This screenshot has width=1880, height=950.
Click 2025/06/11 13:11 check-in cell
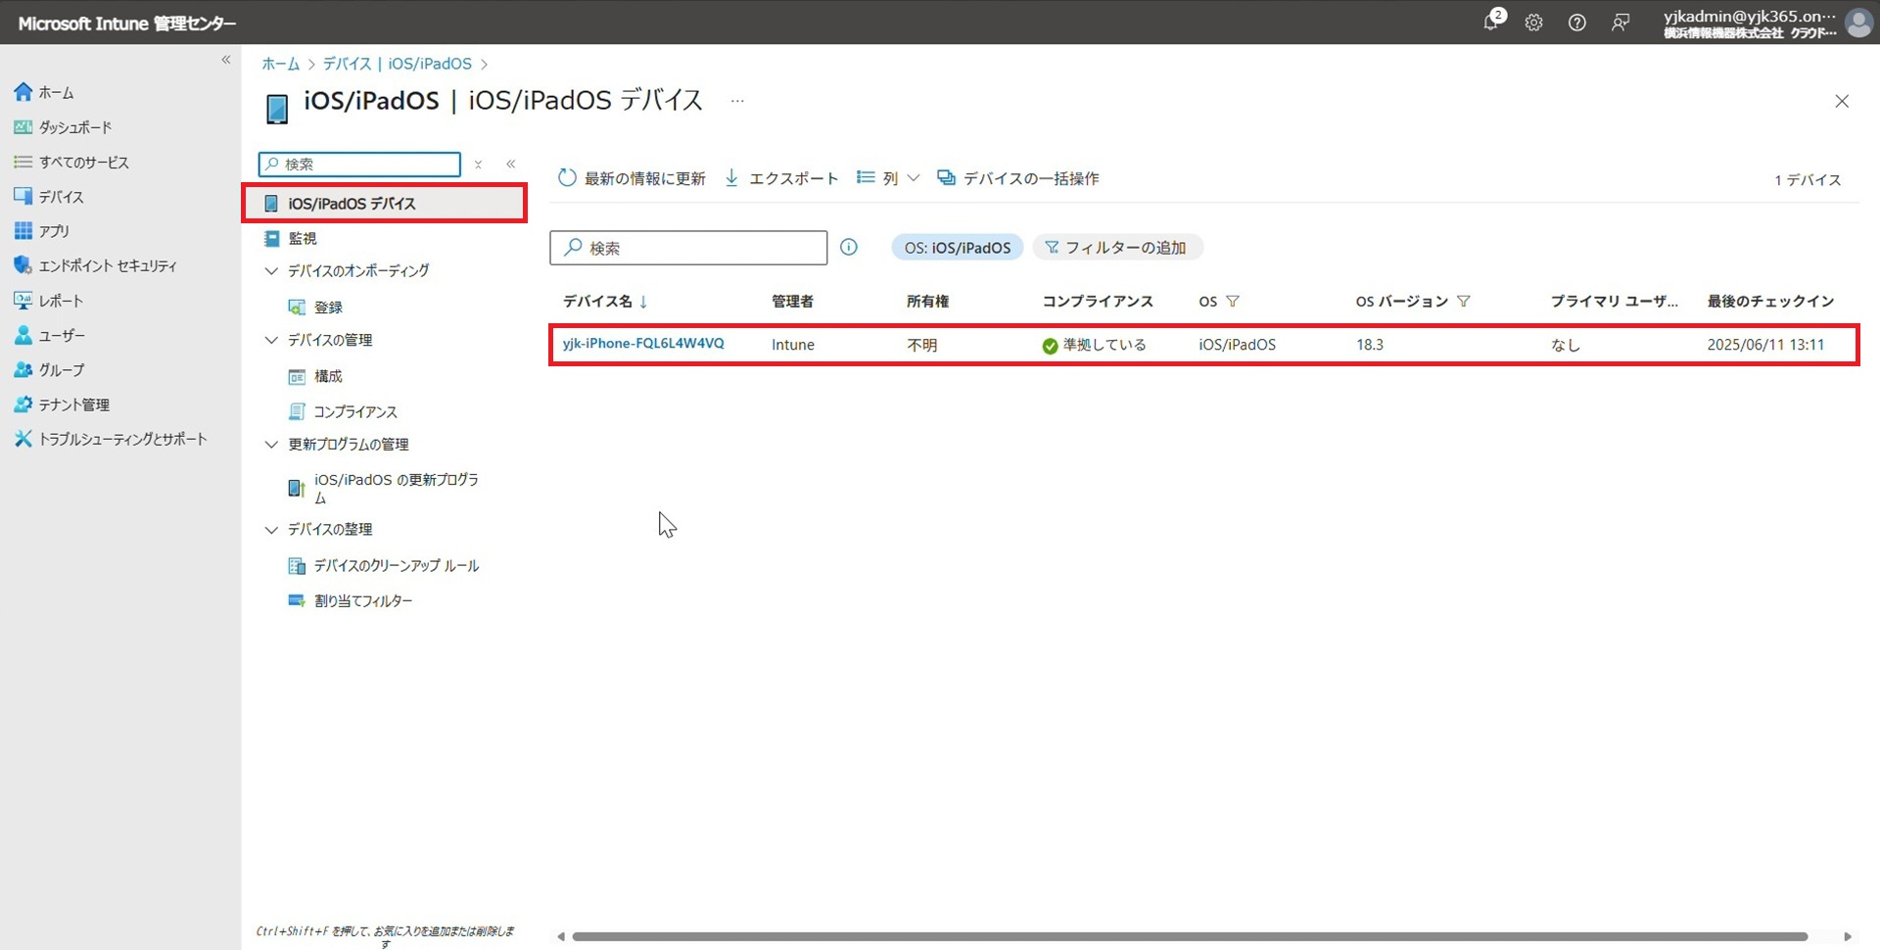[1765, 345]
